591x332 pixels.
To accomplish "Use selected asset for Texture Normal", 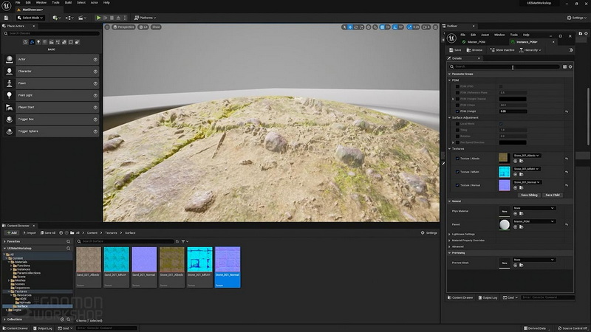I will [x=515, y=187].
